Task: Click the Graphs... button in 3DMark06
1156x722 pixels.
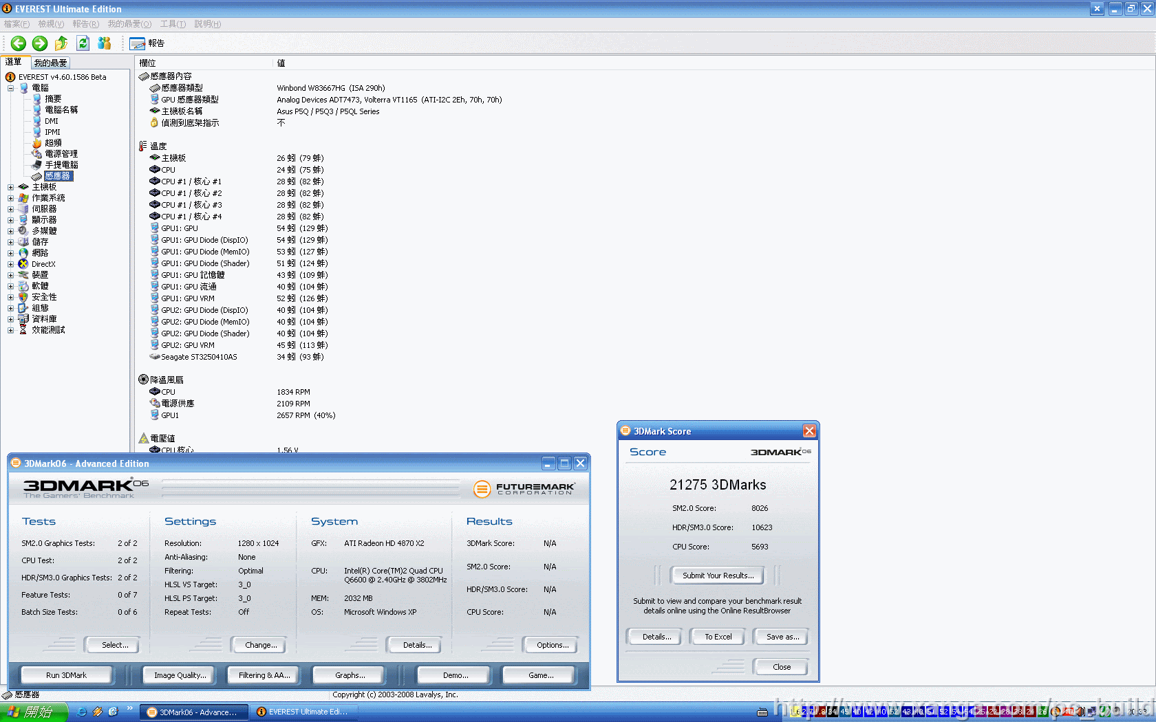Action: point(350,675)
